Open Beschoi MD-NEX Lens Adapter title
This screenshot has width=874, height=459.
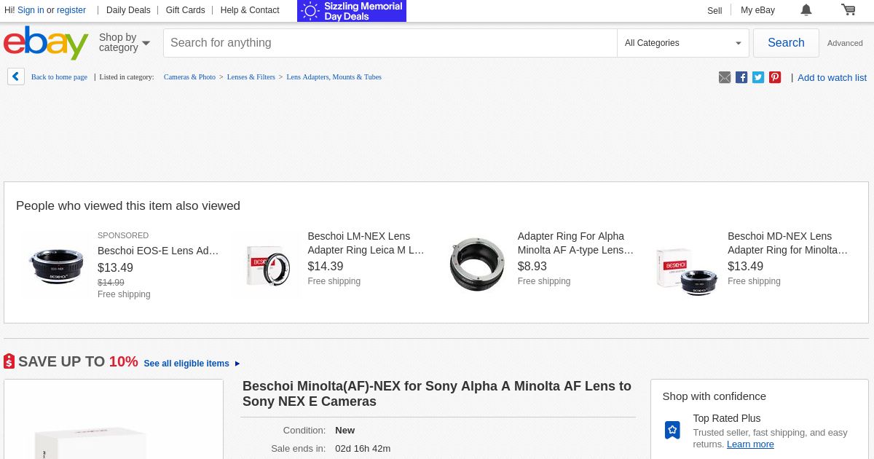tap(787, 243)
